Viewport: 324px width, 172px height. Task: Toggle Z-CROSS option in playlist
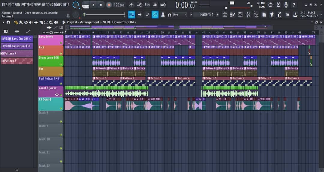click(x=52, y=33)
